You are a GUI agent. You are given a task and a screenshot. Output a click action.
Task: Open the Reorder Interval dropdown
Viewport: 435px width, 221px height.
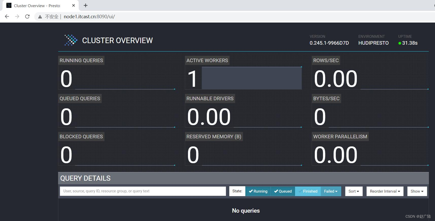tap(385, 191)
